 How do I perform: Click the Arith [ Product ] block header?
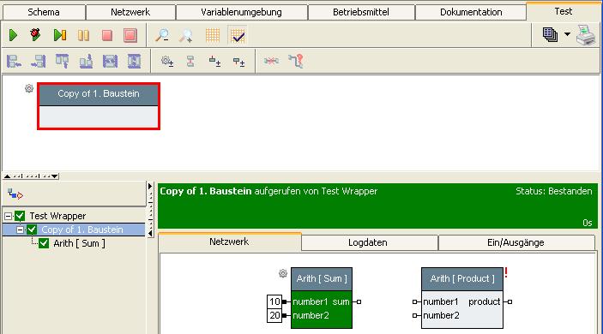pyautogui.click(x=462, y=278)
